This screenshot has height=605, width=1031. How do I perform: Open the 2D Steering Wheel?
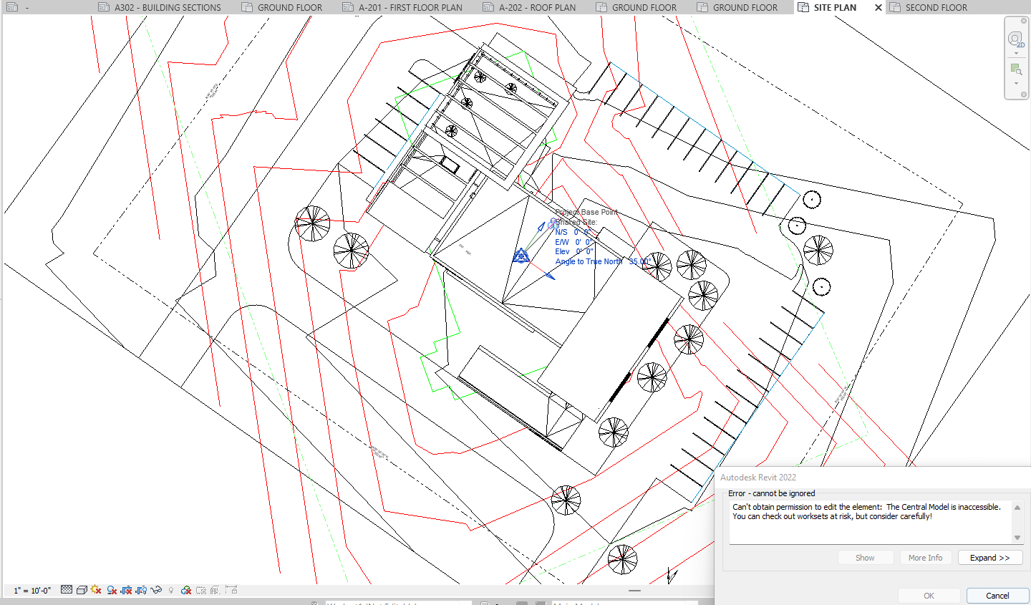(x=1016, y=39)
